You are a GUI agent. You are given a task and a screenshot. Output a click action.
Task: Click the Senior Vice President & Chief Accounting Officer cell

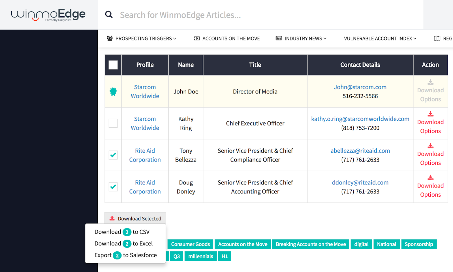point(255,187)
